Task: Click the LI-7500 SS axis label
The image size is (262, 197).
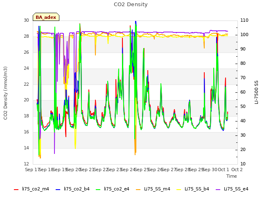Action: [256, 92]
